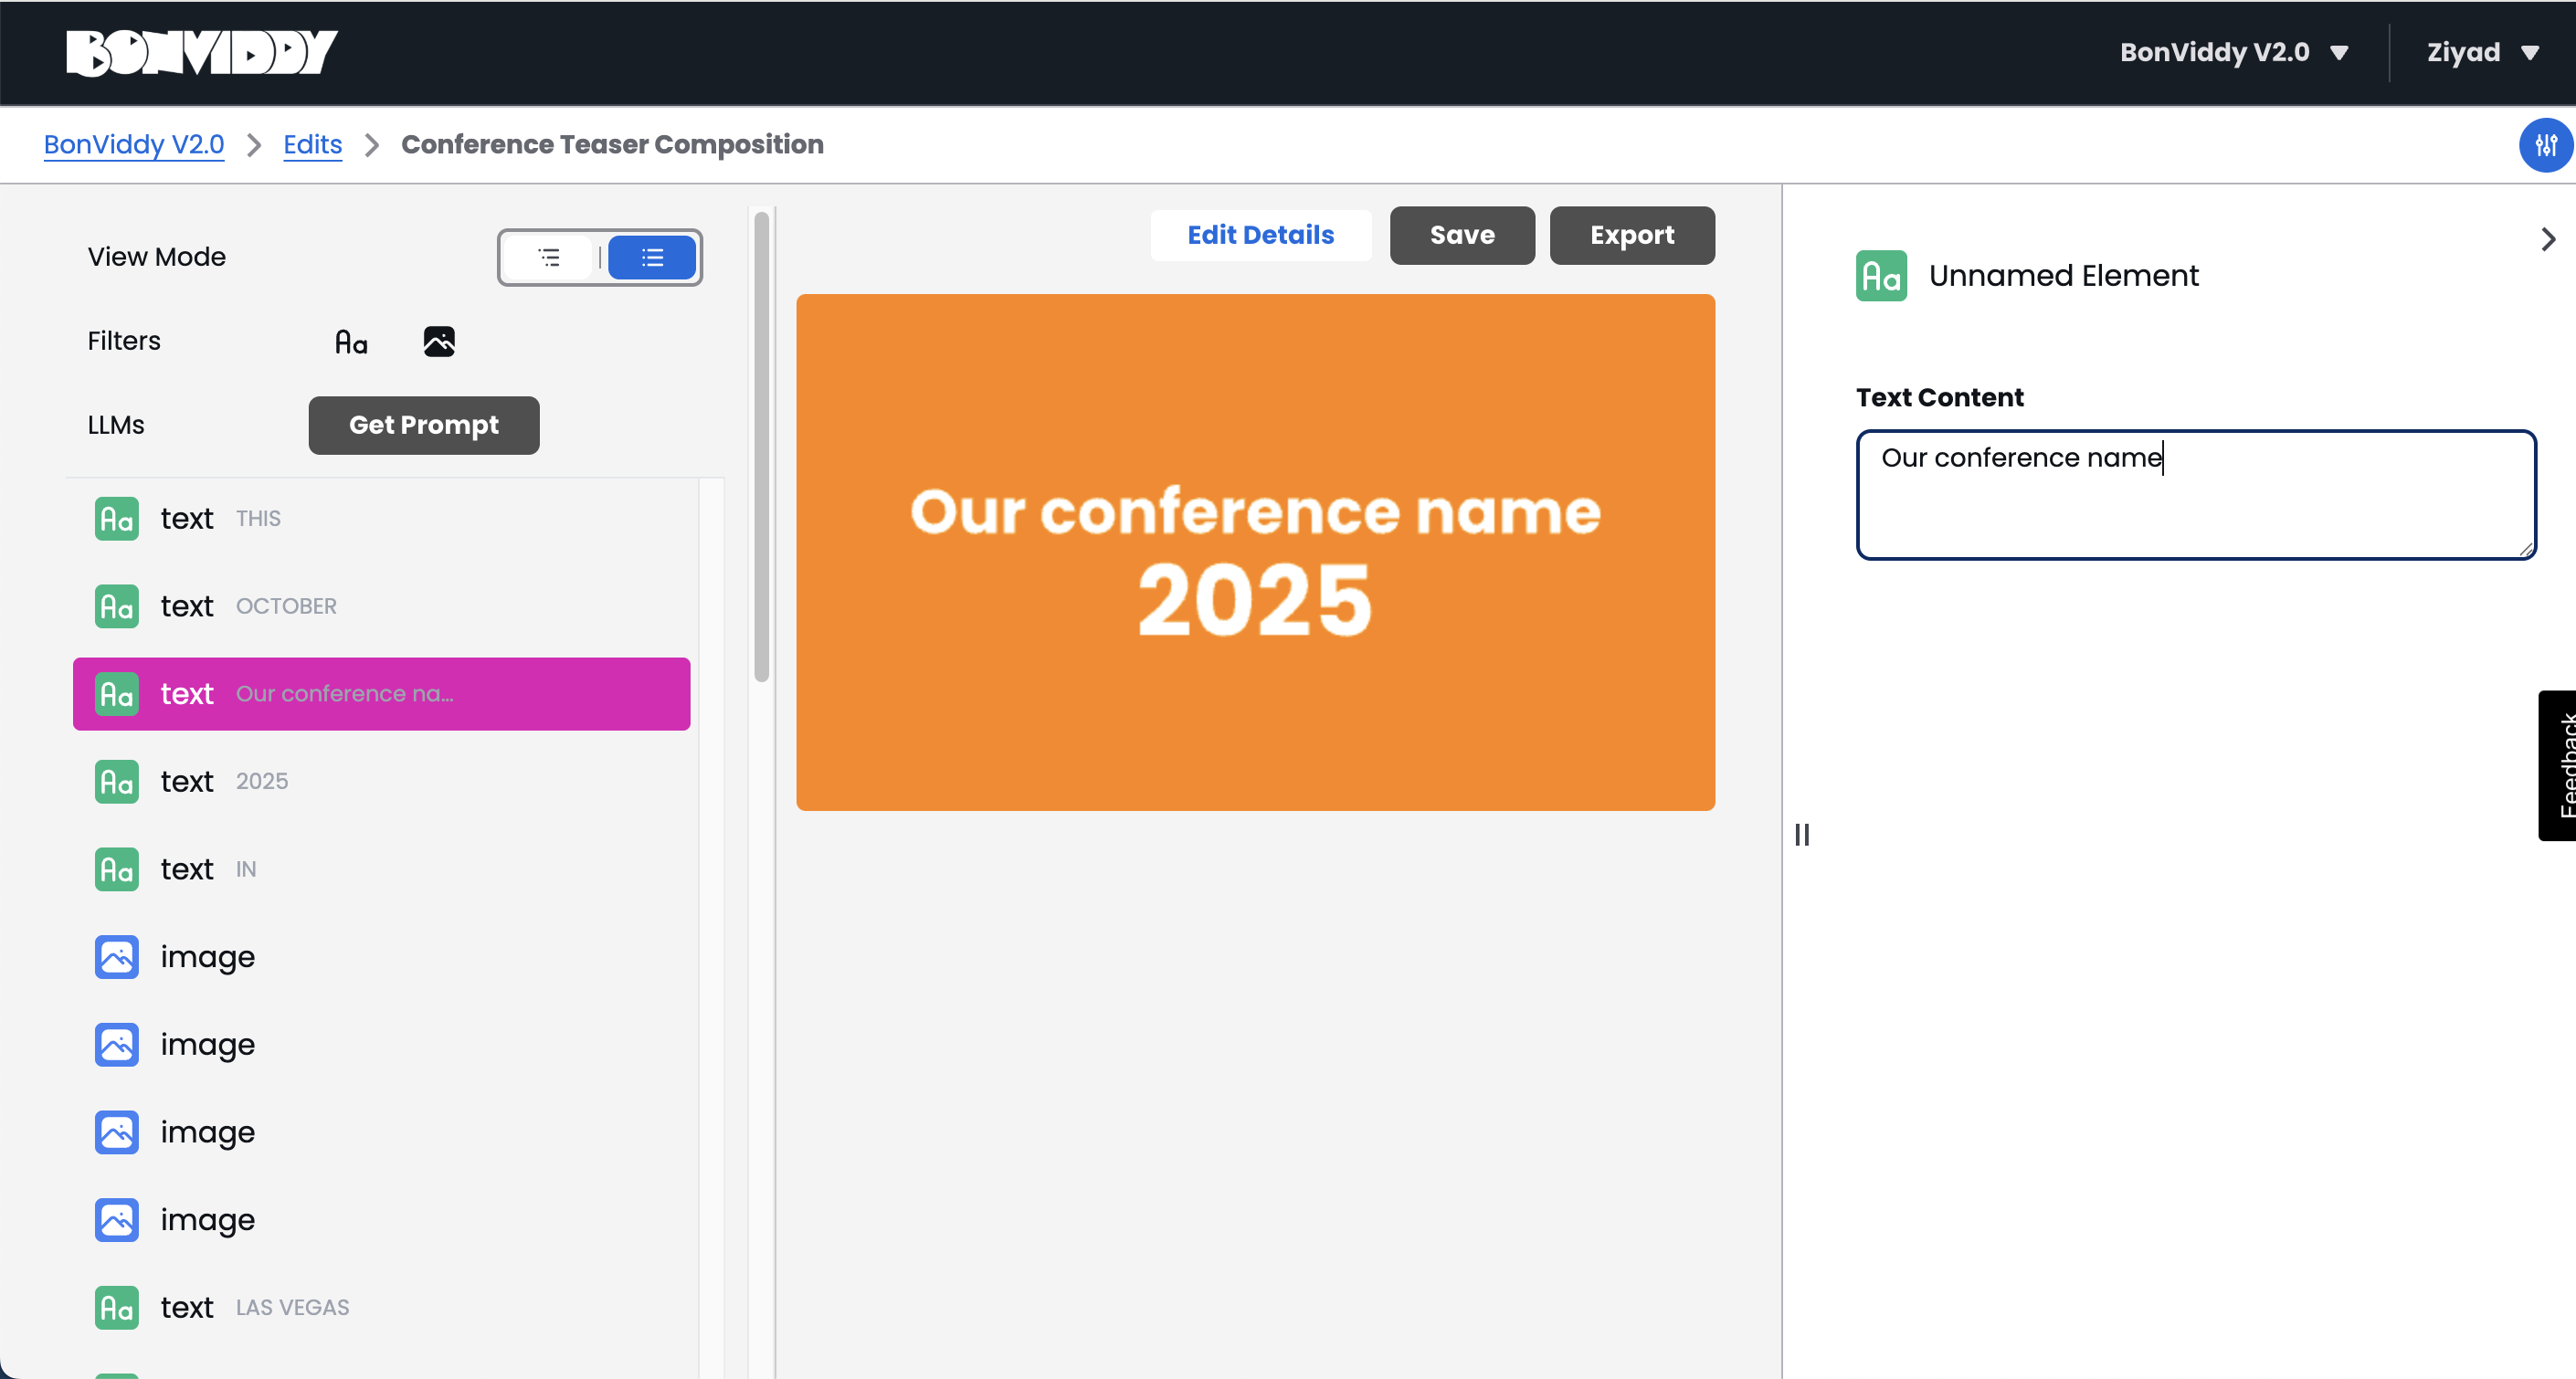
Task: Click the Text Content input field
Action: [x=2195, y=494]
